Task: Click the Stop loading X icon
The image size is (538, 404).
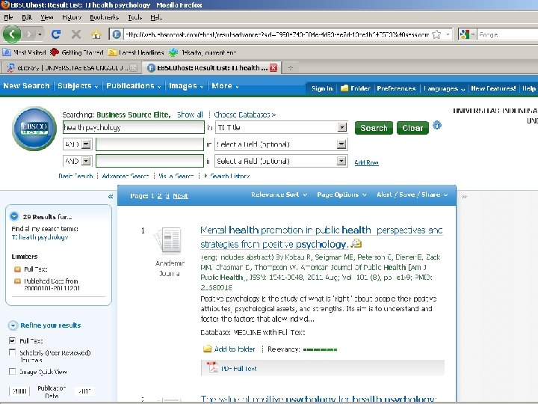Action: pyautogui.click(x=76, y=34)
